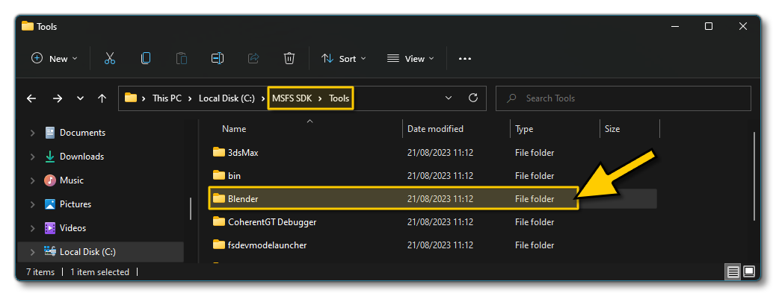This screenshot has height=296, width=776.
Task: Click the bin folder icon
Action: tap(219, 175)
